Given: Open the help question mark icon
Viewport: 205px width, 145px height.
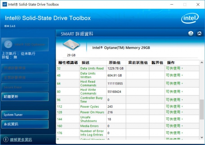Looking at the screenshot, I should point(191,34).
